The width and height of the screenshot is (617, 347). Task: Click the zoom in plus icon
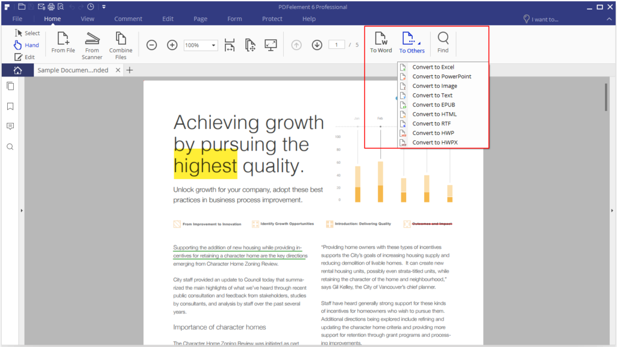point(172,45)
